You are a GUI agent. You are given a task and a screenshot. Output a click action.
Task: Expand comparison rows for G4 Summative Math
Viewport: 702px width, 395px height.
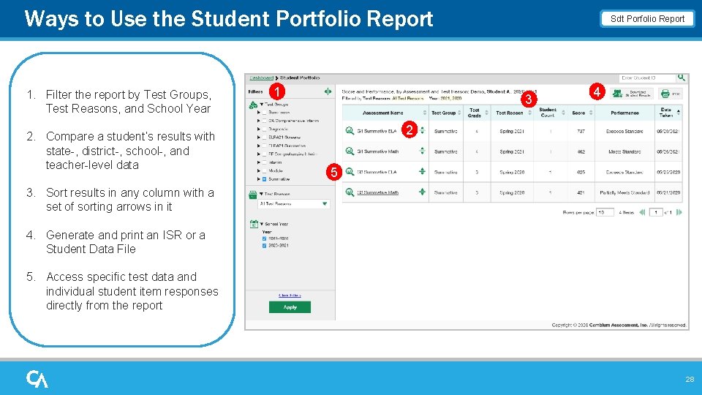tap(422, 151)
